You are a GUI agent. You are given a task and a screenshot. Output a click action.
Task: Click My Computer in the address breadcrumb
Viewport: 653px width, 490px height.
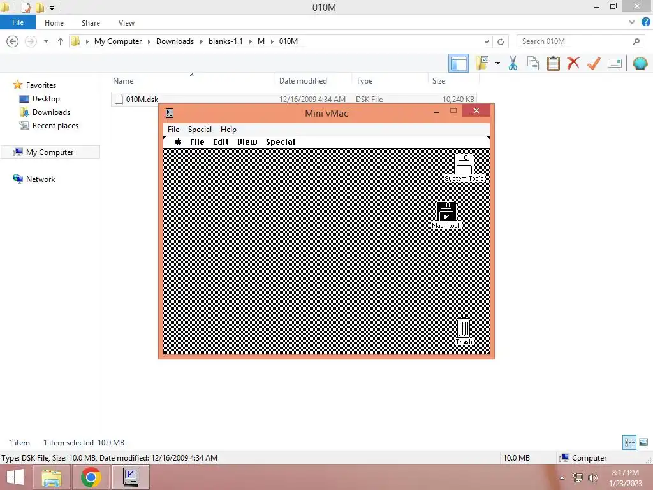point(118,41)
